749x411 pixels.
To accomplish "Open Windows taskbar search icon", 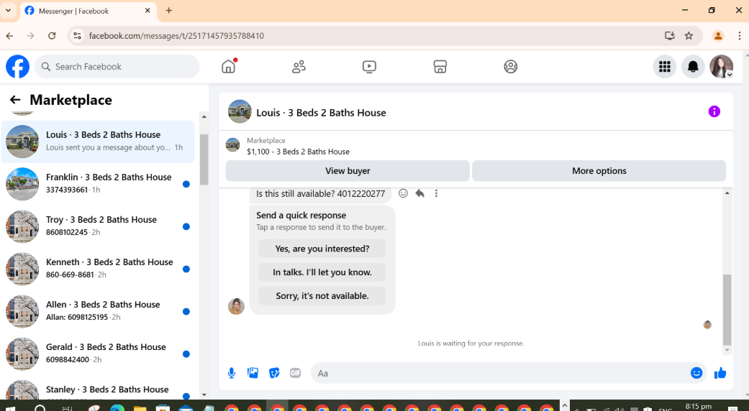I will [40, 407].
